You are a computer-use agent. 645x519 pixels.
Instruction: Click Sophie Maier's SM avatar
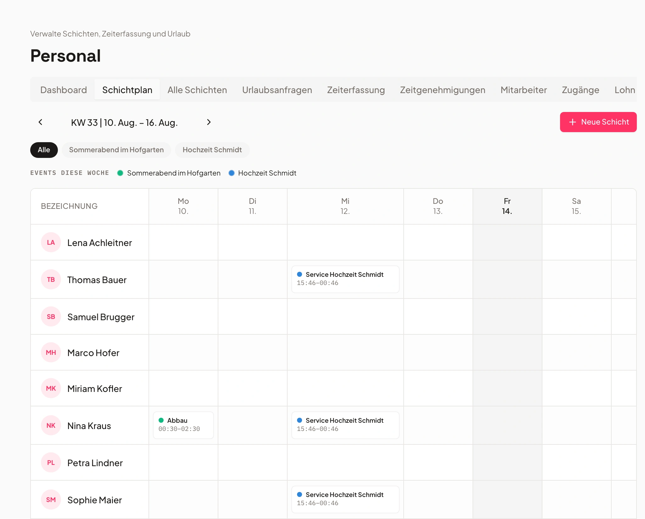pos(51,500)
